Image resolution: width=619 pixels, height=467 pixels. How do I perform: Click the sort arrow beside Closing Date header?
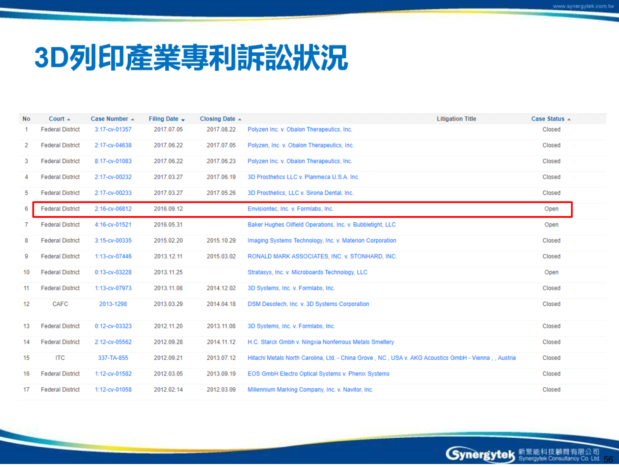[x=240, y=120]
